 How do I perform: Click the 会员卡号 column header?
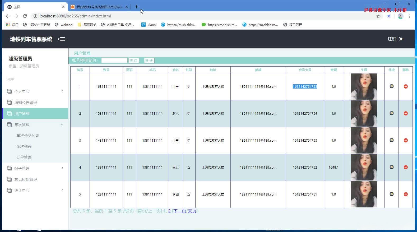point(305,70)
